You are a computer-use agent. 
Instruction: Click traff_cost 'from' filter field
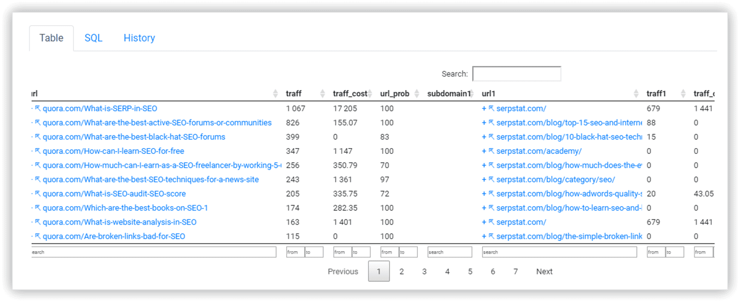click(x=342, y=252)
